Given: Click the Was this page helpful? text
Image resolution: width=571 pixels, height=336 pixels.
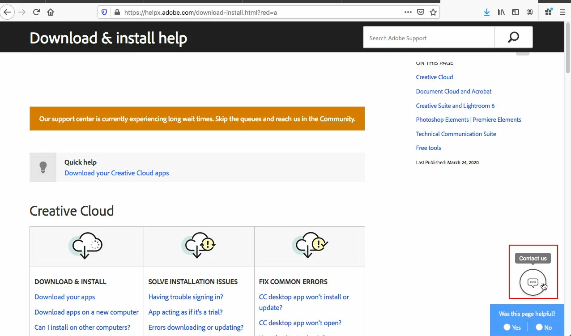Looking at the screenshot, I should [527, 314].
